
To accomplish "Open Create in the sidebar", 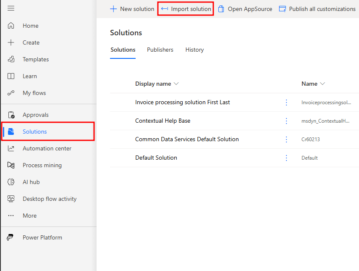I will point(31,42).
